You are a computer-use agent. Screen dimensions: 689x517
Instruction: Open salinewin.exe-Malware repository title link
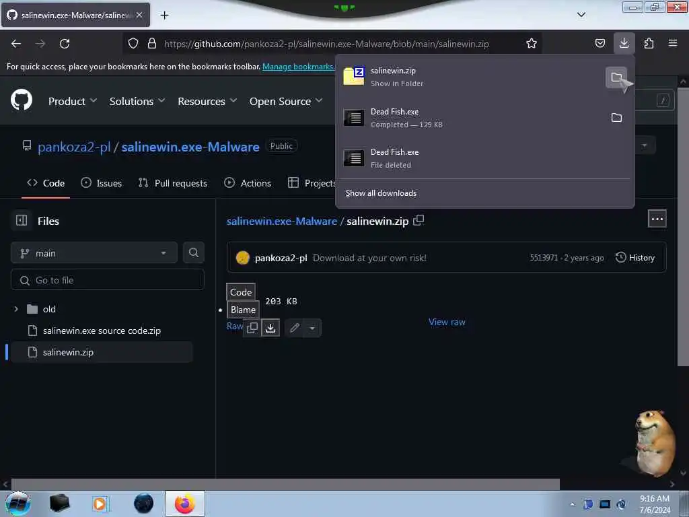190,147
